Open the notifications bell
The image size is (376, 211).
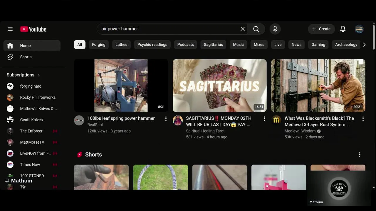(343, 29)
